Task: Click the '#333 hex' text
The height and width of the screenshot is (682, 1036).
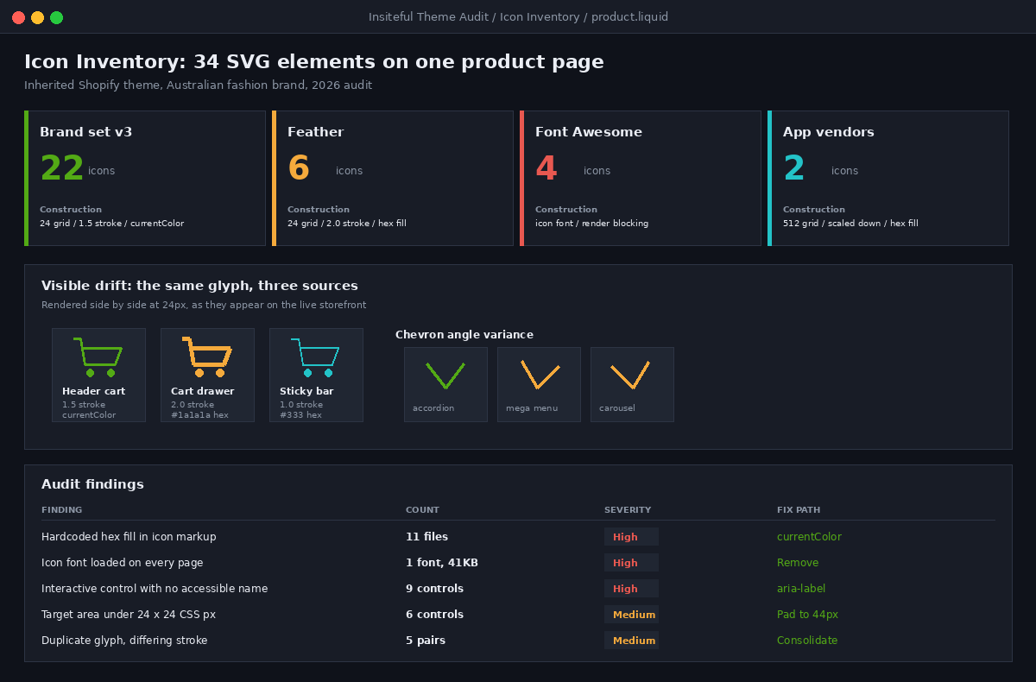Action: (x=300, y=415)
